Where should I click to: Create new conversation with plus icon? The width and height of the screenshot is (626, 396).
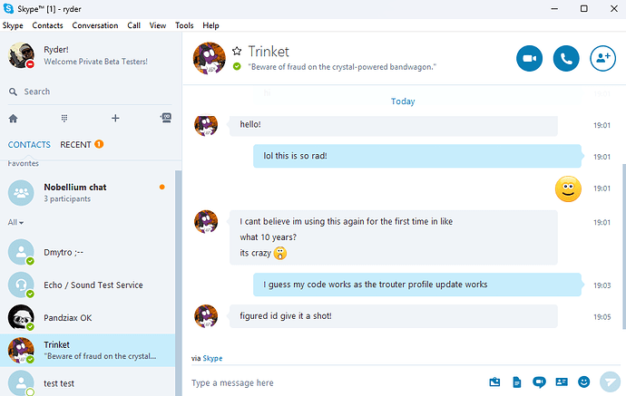[x=115, y=118]
